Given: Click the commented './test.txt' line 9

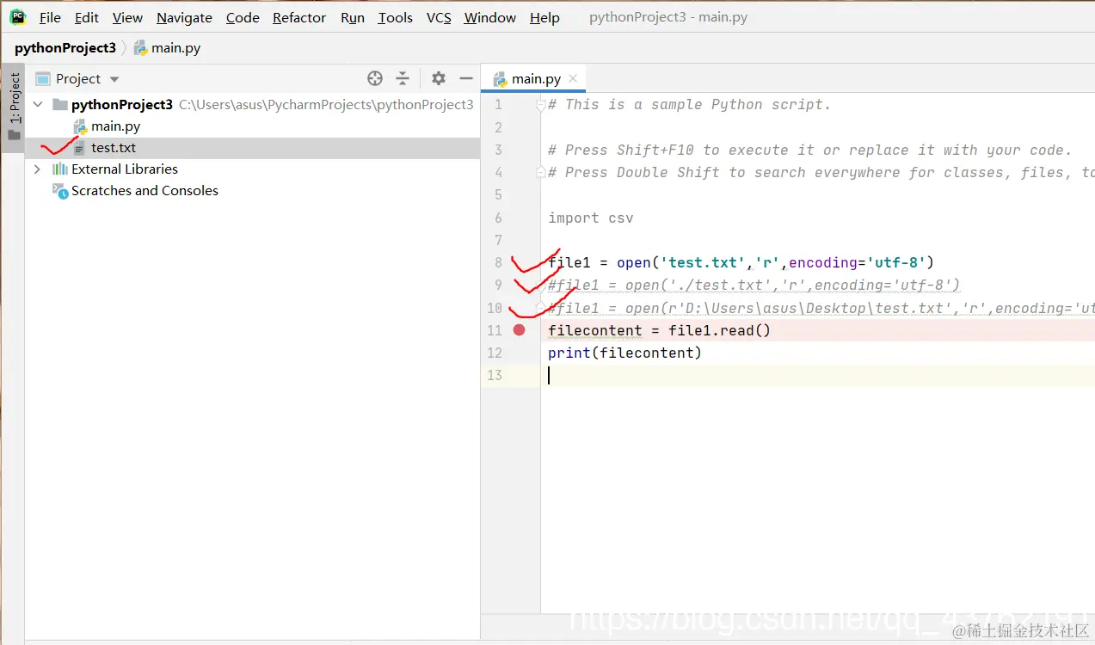Looking at the screenshot, I should [x=754, y=285].
